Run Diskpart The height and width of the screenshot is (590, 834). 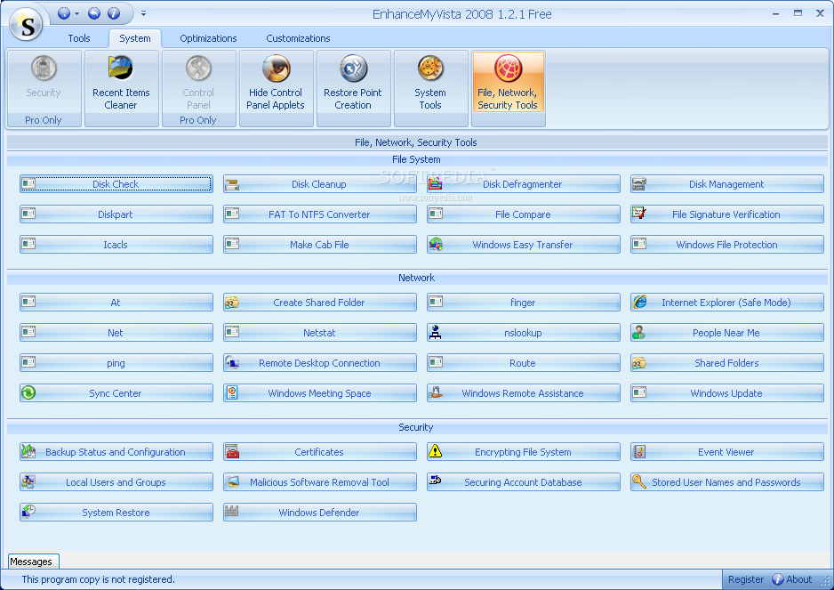116,214
